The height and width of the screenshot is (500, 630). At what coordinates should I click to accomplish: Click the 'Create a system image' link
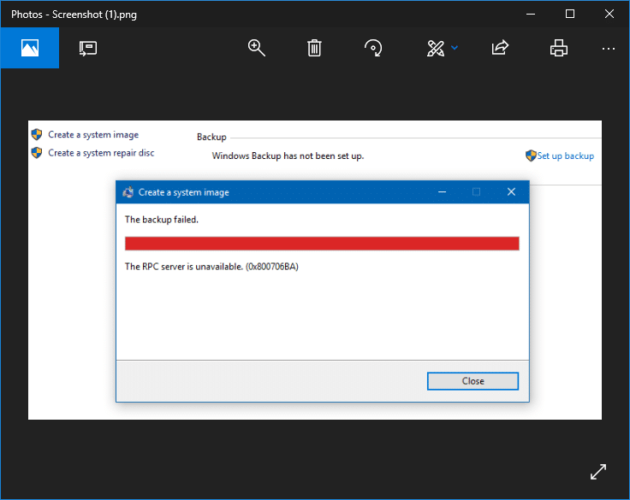pos(93,135)
